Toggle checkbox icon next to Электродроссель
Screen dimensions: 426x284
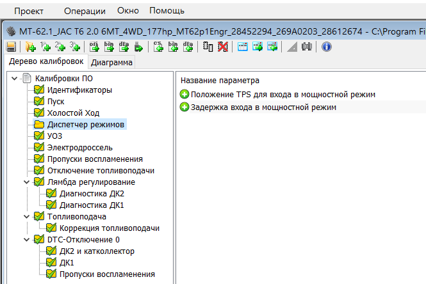(x=39, y=147)
